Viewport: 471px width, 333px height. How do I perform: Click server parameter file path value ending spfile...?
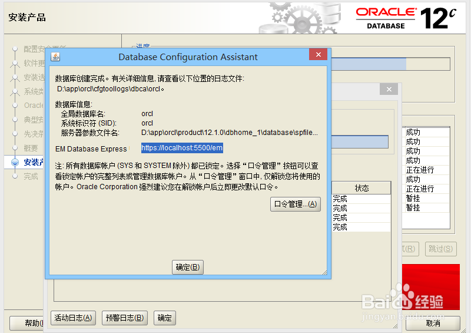click(229, 133)
